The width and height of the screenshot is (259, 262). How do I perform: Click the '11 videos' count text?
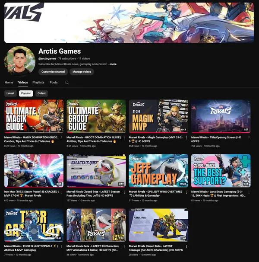click(x=84, y=59)
